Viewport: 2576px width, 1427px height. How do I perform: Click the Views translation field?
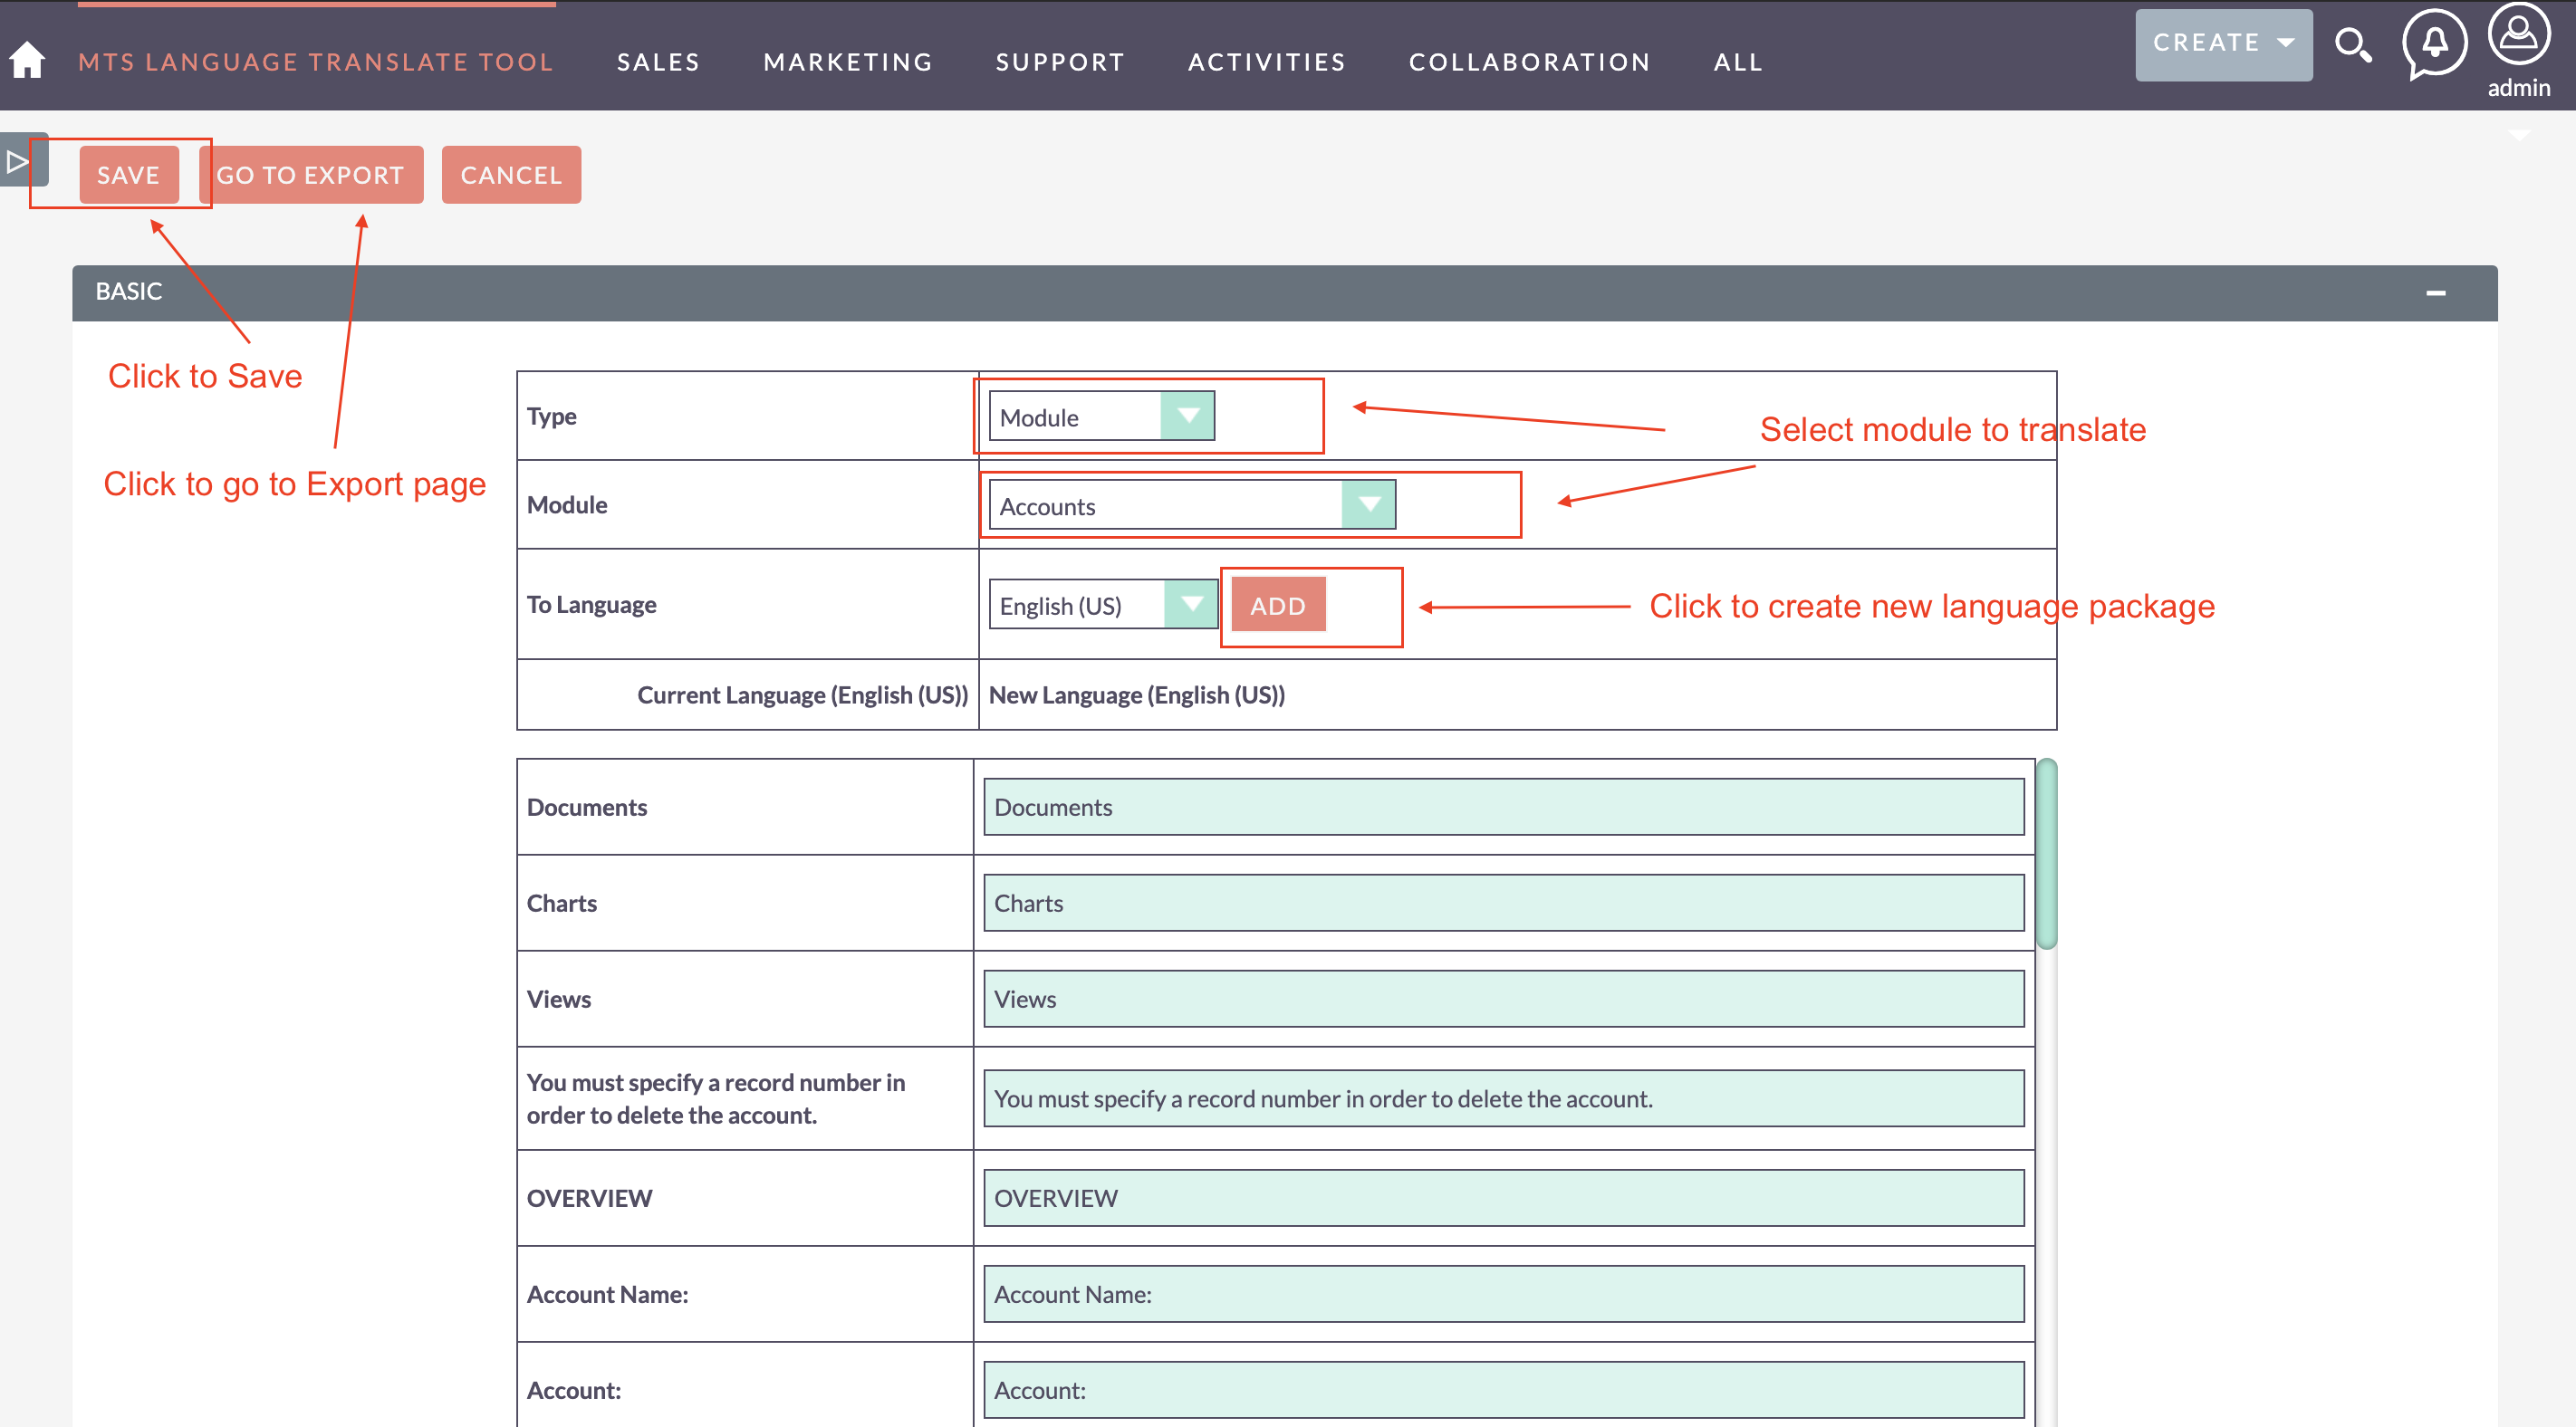[x=1504, y=999]
